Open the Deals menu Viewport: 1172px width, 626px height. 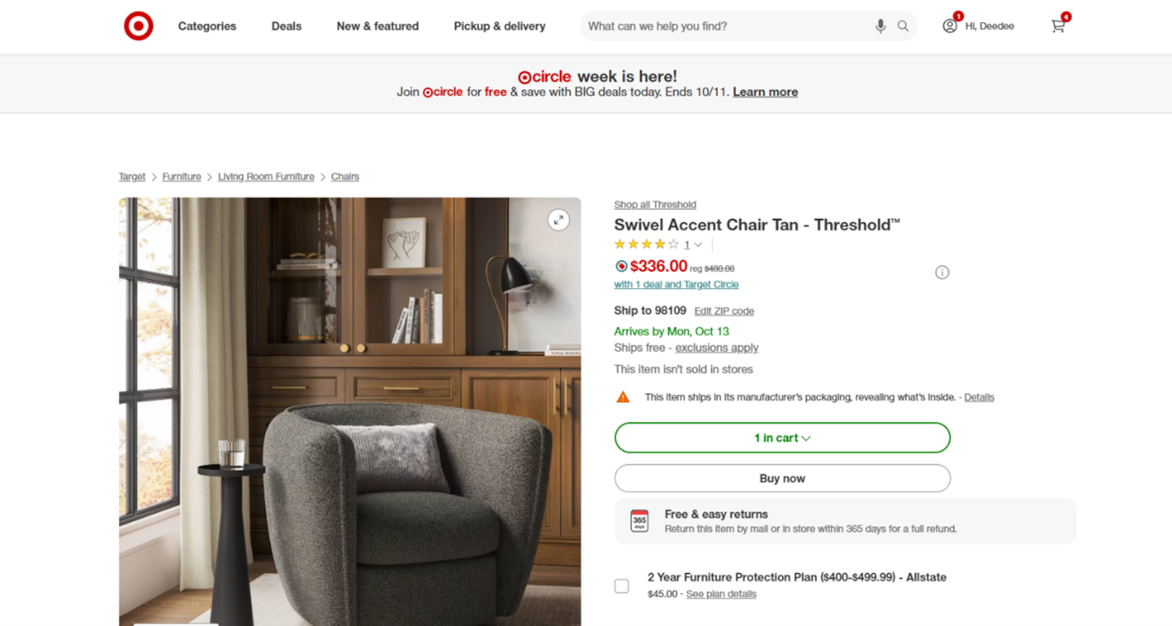(286, 26)
